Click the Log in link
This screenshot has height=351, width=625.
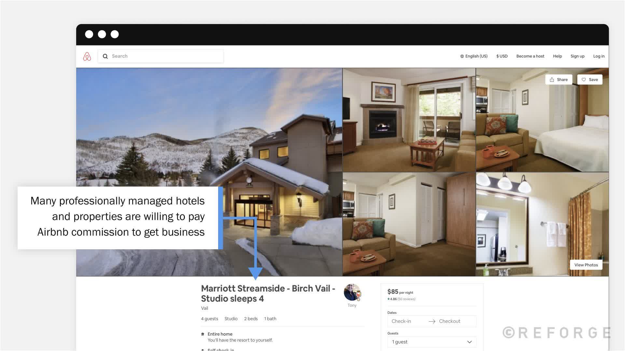click(599, 56)
